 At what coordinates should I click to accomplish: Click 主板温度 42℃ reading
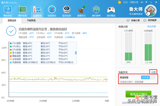[44, 37]
